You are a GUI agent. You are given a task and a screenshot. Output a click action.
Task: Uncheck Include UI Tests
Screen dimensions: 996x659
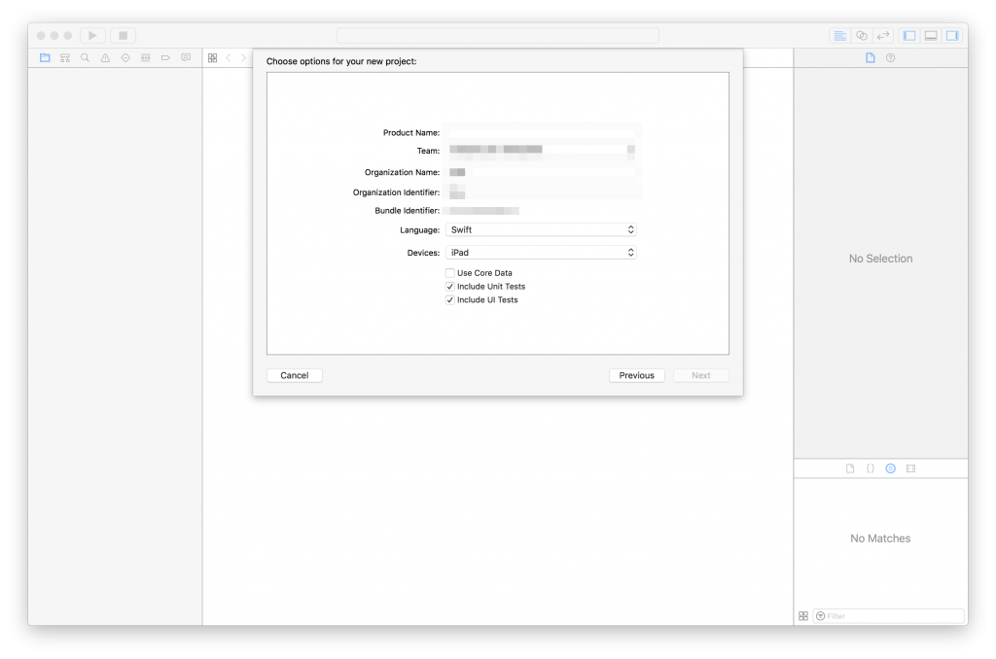450,300
